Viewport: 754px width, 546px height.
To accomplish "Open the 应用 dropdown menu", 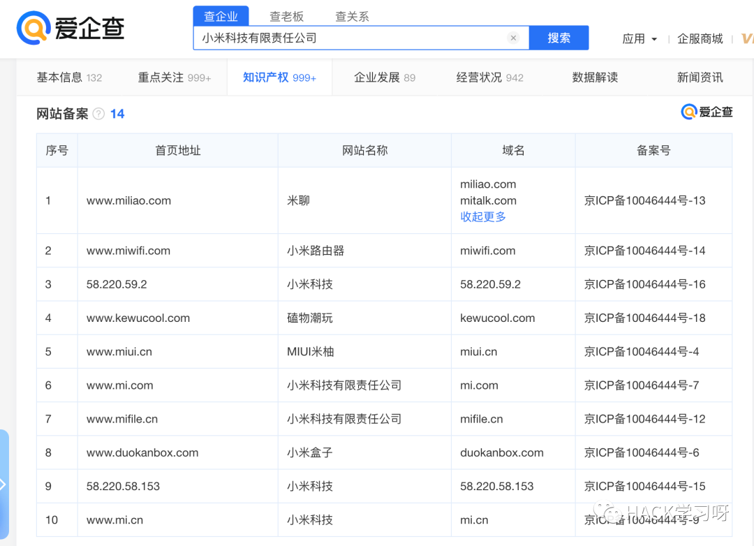I will 639,38.
